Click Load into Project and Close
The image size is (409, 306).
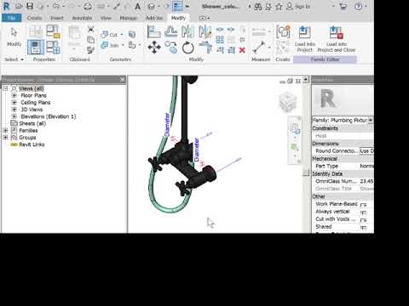point(337,39)
